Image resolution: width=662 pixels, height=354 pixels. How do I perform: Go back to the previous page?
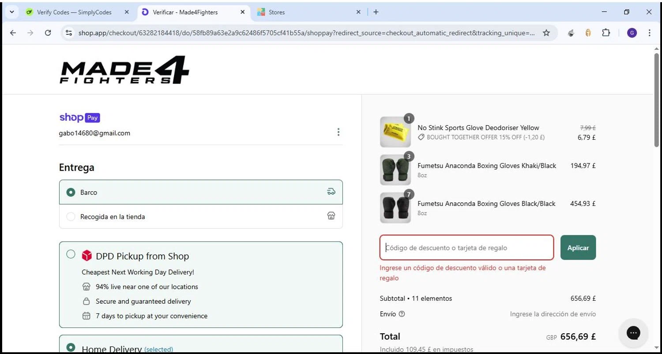click(13, 33)
